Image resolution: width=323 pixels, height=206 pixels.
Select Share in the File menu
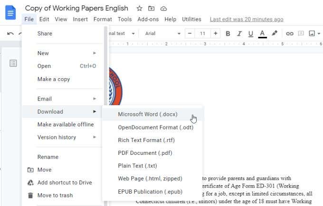(62, 34)
